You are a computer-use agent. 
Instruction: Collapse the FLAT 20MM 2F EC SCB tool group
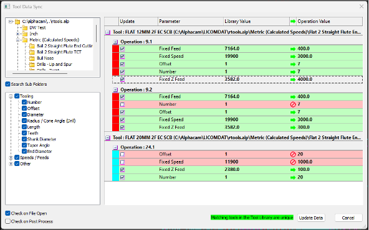[x=108, y=138]
